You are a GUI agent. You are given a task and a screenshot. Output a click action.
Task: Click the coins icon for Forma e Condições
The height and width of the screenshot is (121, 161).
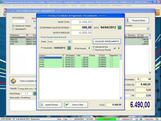pos(14,81)
